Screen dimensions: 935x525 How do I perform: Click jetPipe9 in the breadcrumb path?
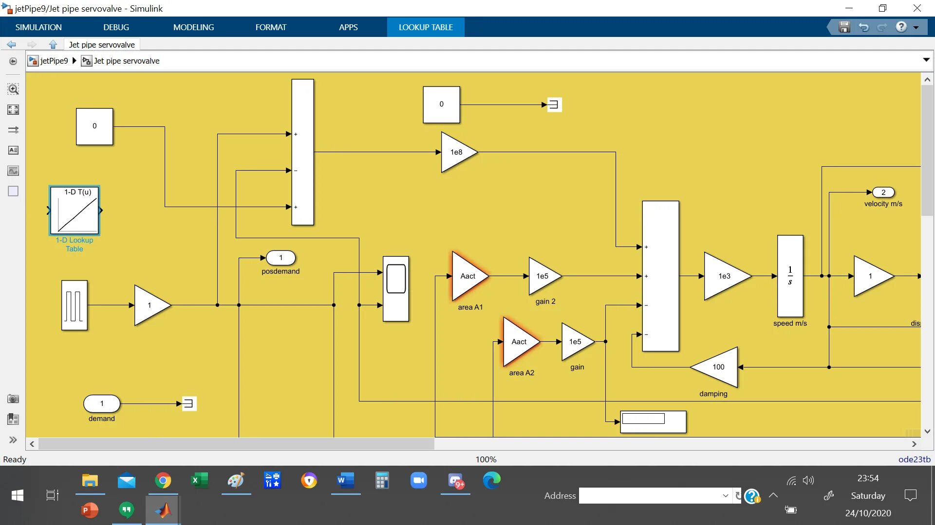click(x=54, y=61)
